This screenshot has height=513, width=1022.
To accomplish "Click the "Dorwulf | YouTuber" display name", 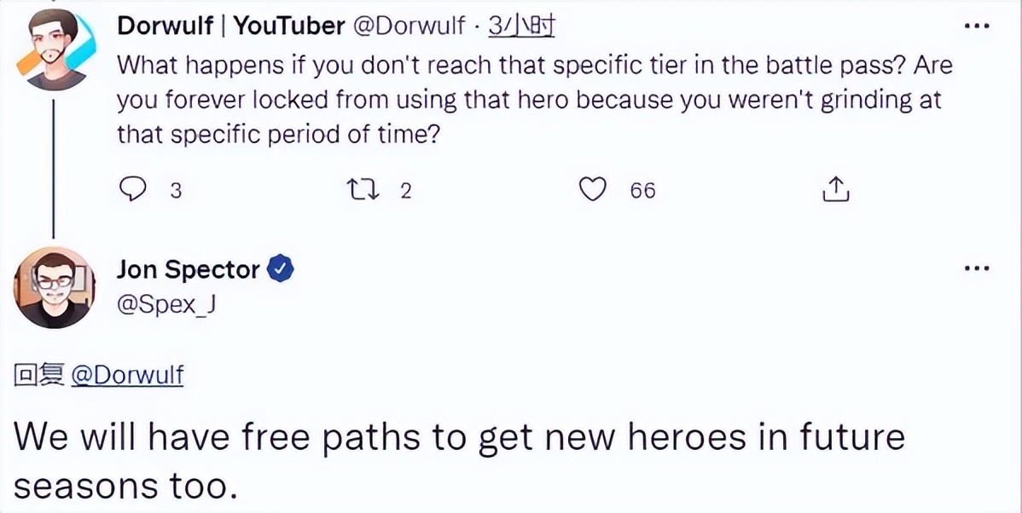I will click(x=230, y=26).
